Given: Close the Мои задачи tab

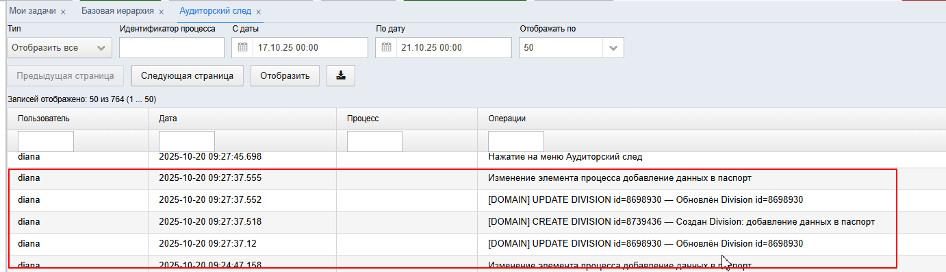Looking at the screenshot, I should [63, 12].
